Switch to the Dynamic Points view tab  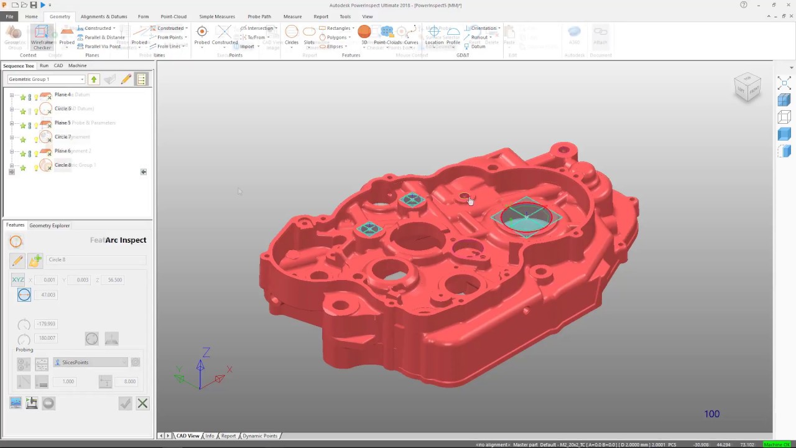[x=259, y=436]
